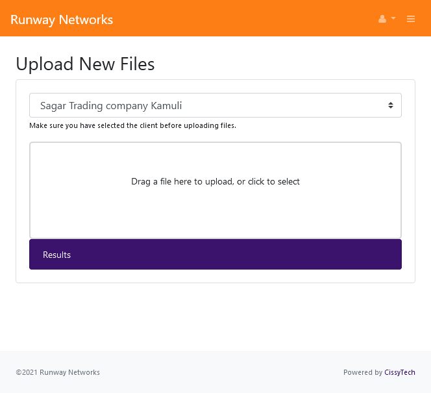Click the 'Powered by' footer text
This screenshot has width=431, height=393.
click(363, 372)
